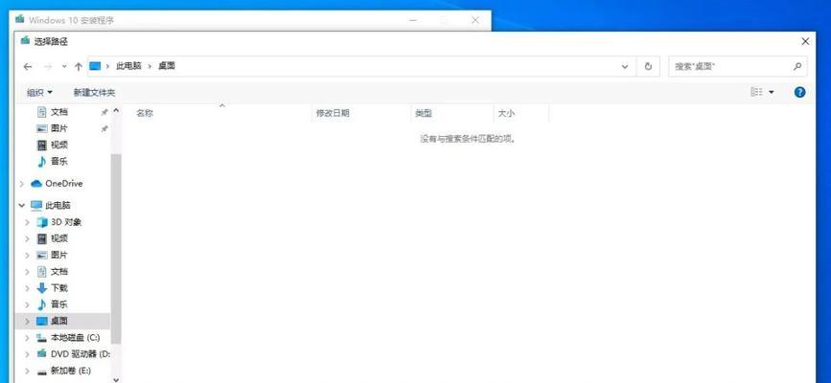Click the search magnifier icon
Image resolution: width=831 pixels, height=383 pixels.
click(797, 67)
